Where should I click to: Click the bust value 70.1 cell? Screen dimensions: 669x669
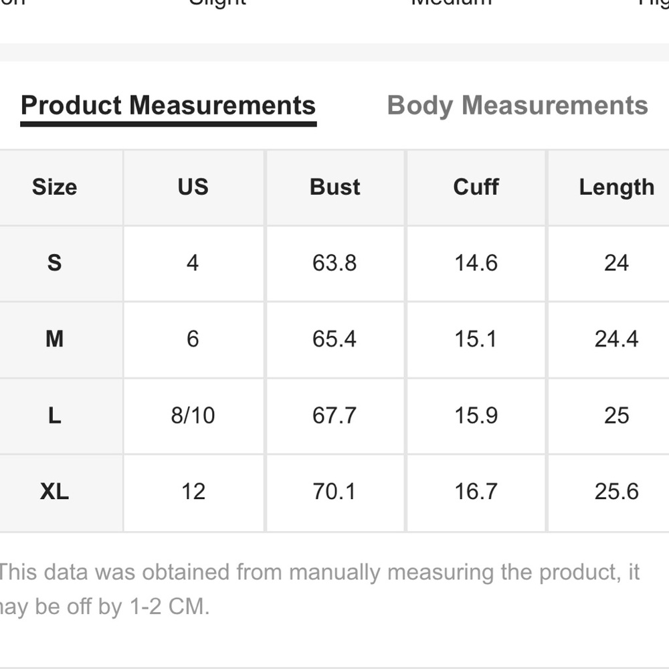coord(335,493)
